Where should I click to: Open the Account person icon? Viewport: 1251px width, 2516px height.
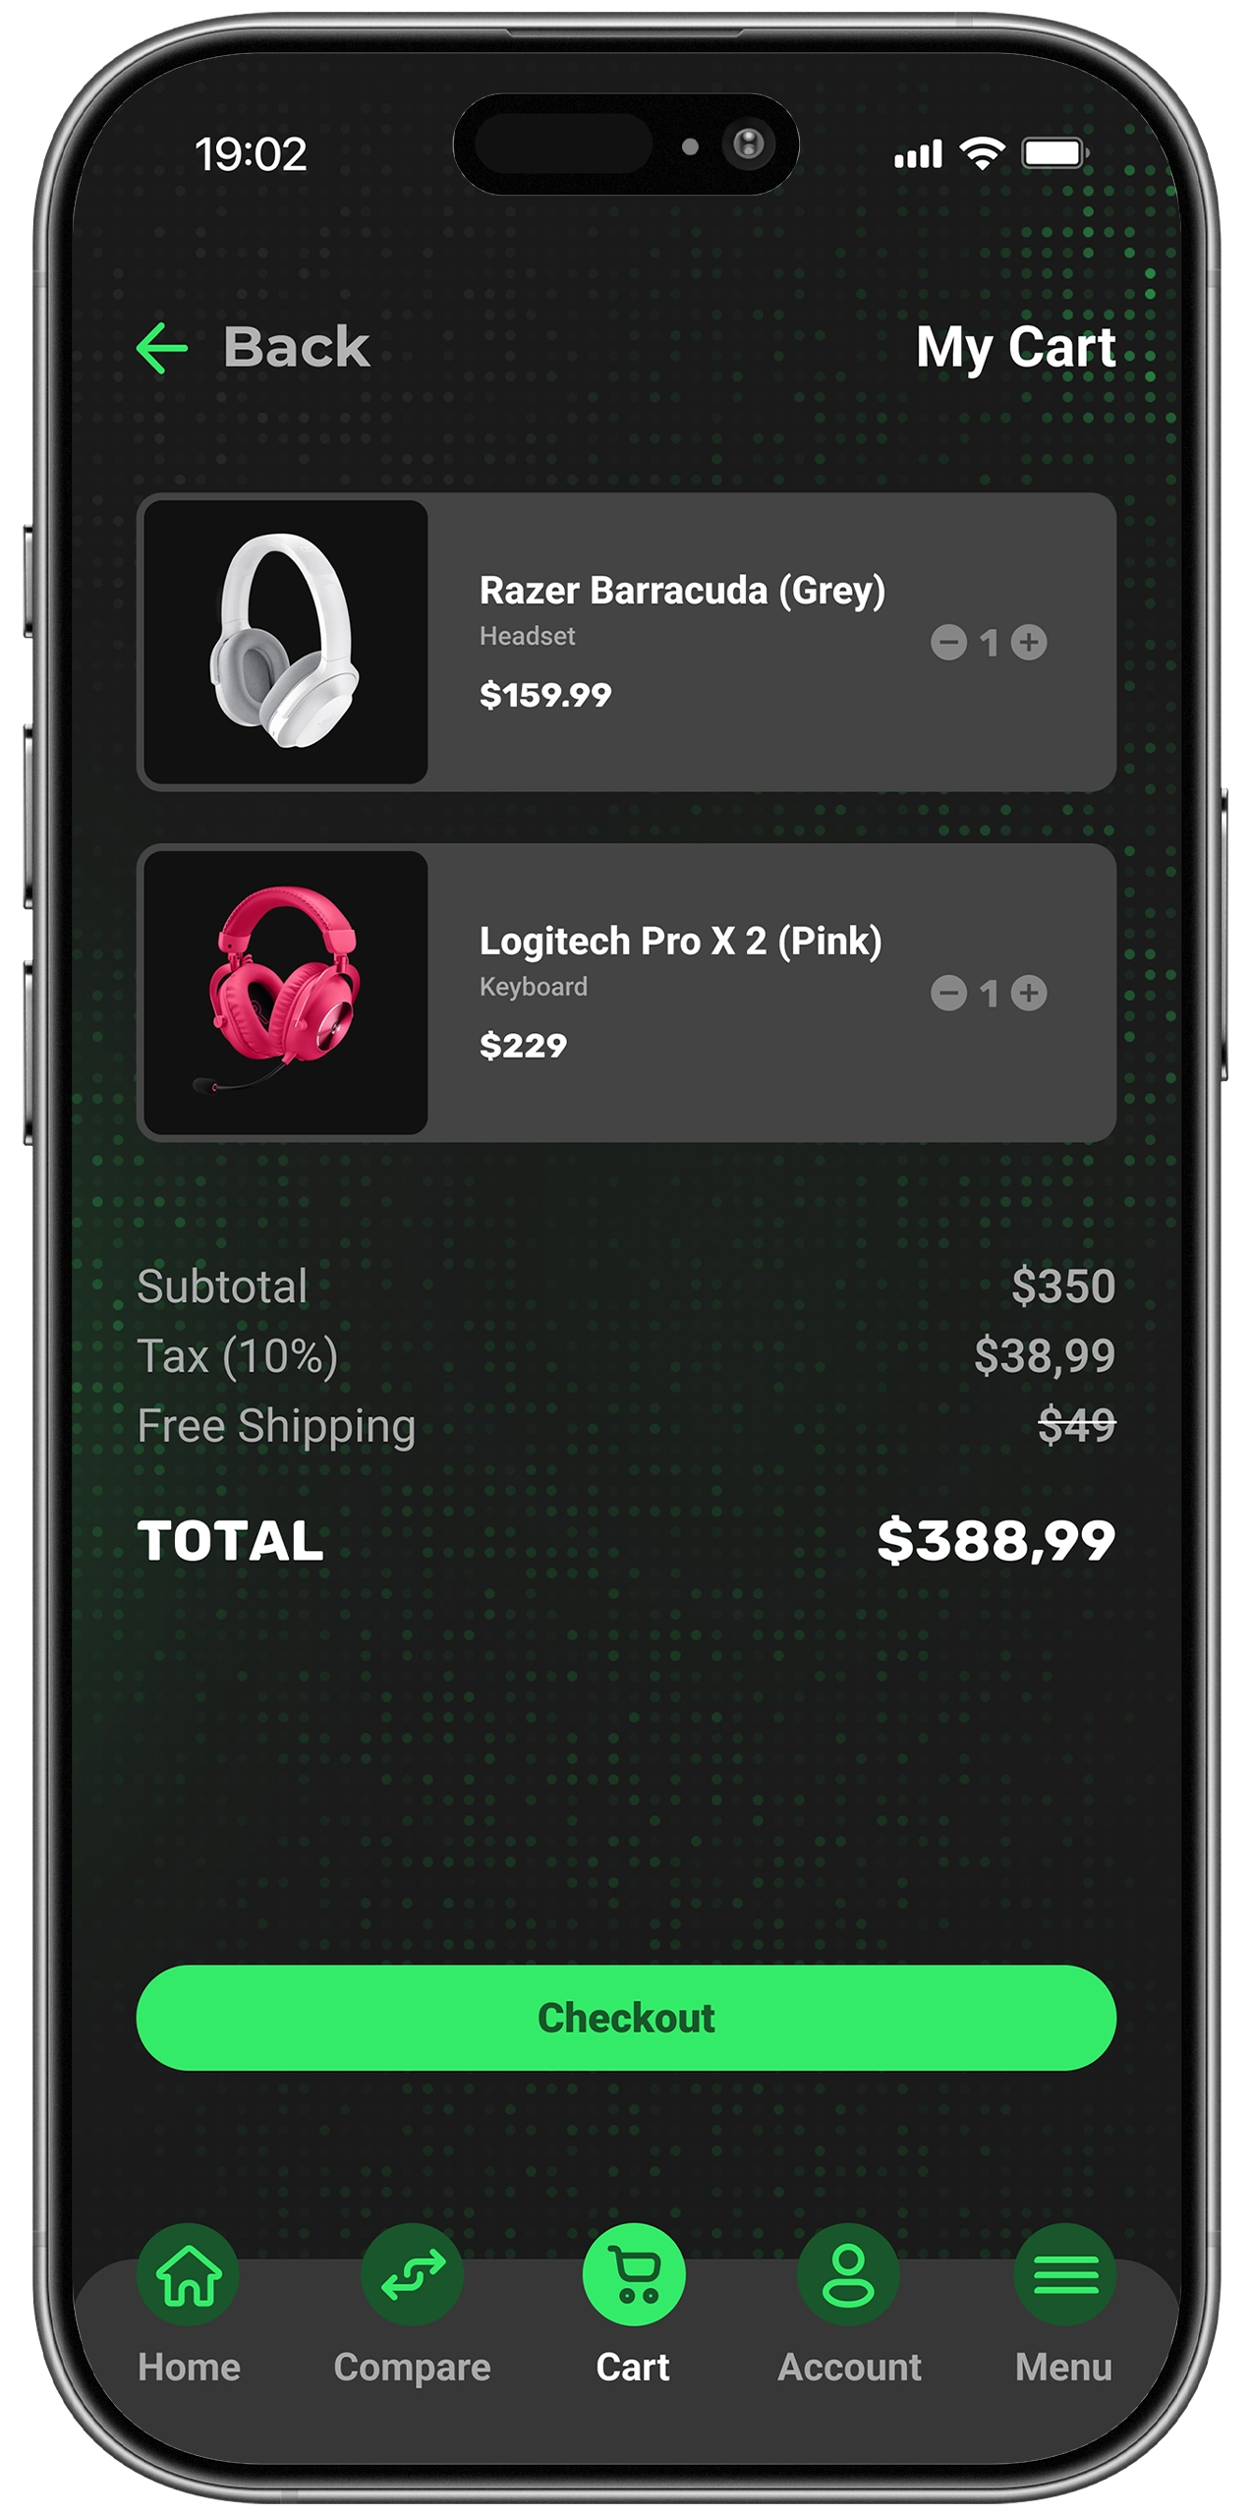pyautogui.click(x=848, y=2274)
